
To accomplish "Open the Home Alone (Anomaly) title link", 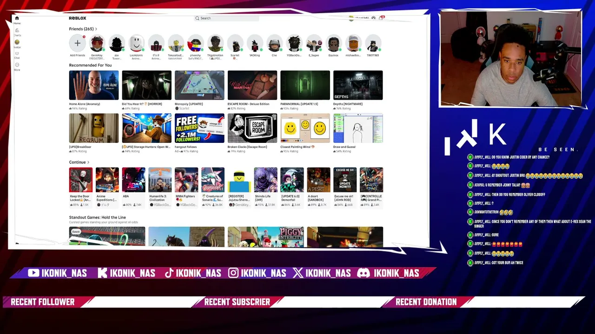I will click(x=85, y=104).
